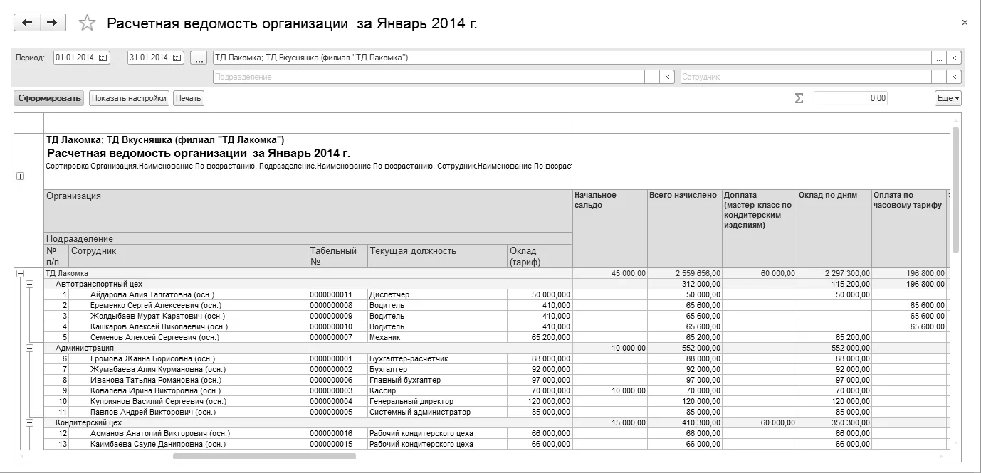Image resolution: width=981 pixels, height=473 pixels.
Task: Click the sigma sum icon
Action: pos(799,98)
